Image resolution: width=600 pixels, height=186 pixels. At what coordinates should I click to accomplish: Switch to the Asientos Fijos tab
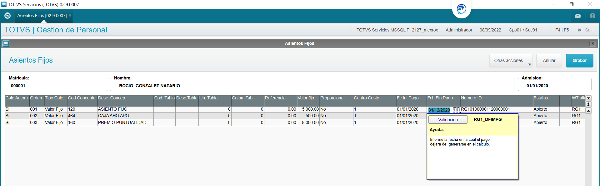tap(42, 16)
